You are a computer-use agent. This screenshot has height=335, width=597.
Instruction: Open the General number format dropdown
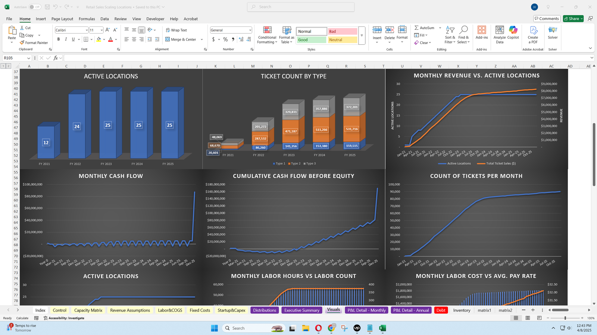point(250,30)
